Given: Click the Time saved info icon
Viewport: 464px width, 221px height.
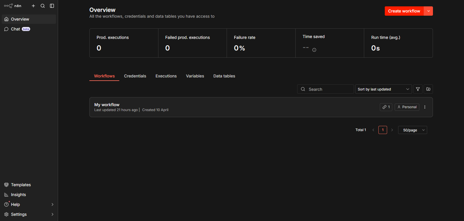Looking at the screenshot, I should 314,50.
